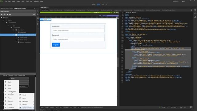This screenshot has width=197, height=111.
Task: Open the Insert menu
Action: point(18,1)
